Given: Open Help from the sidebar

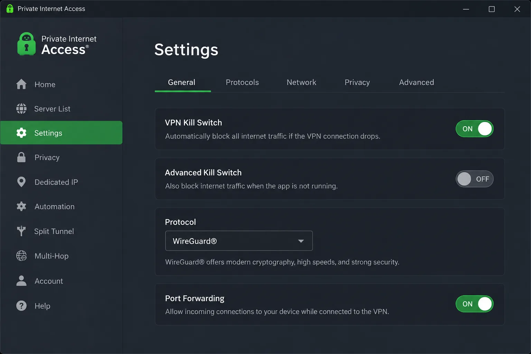Looking at the screenshot, I should point(43,306).
